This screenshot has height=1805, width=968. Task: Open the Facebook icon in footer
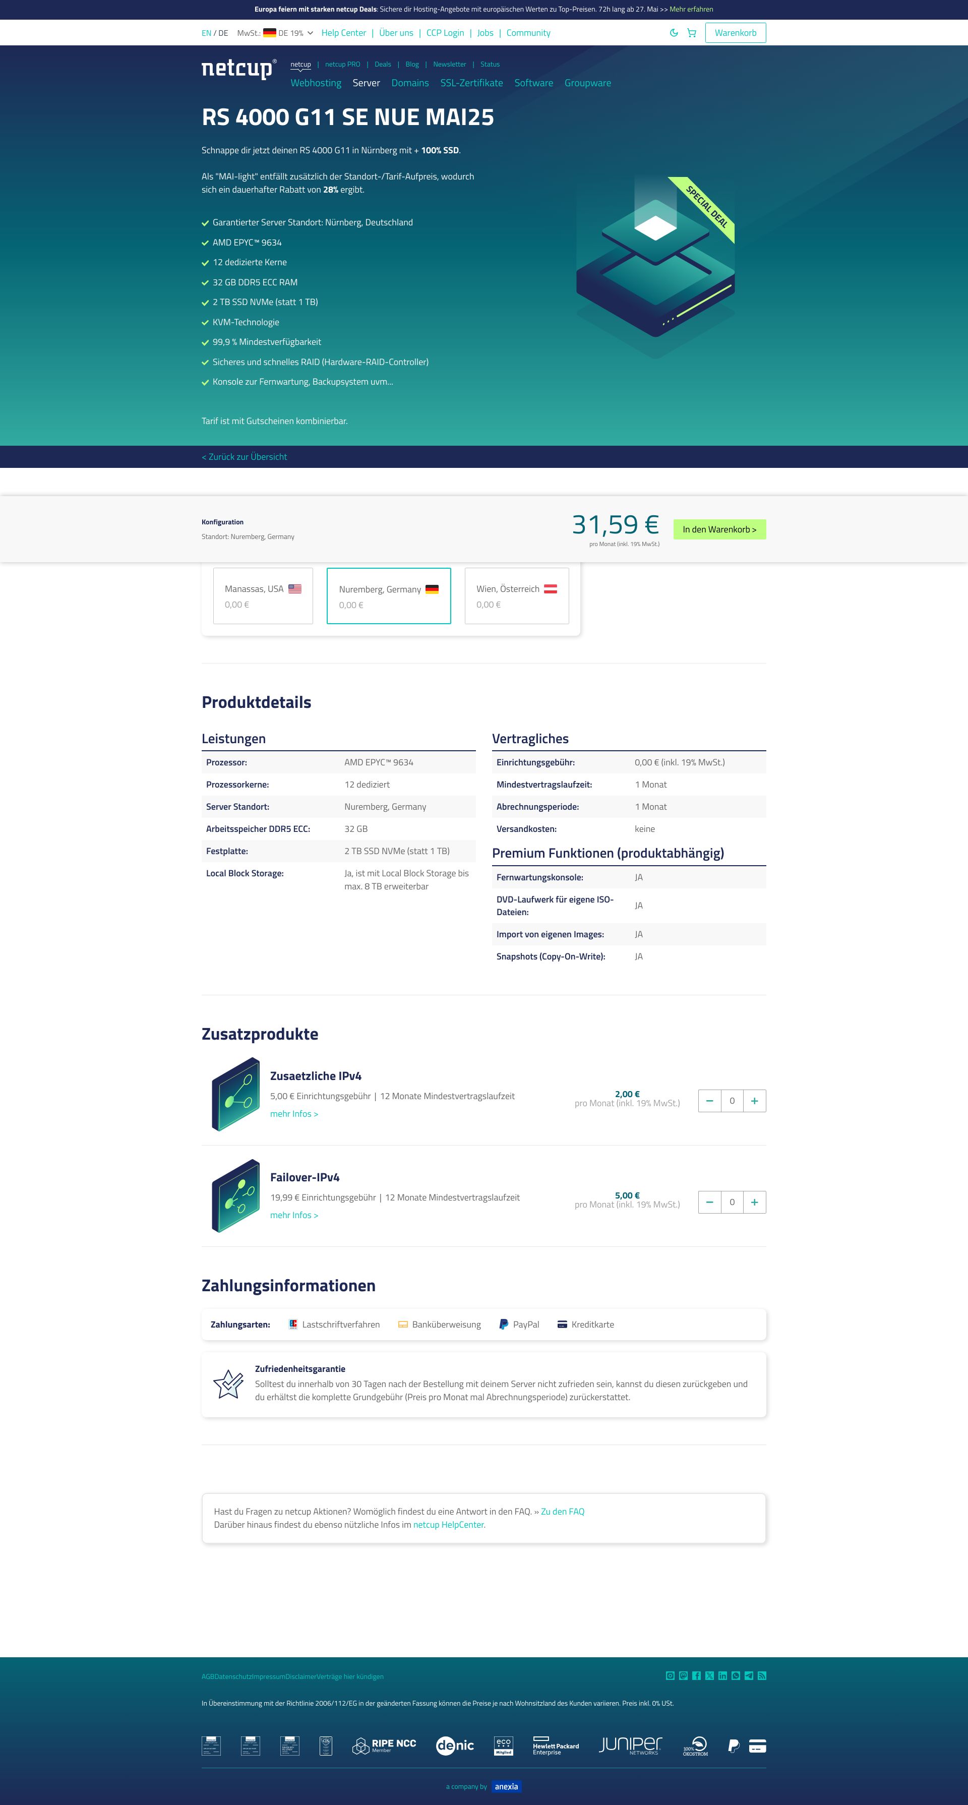(x=696, y=1675)
